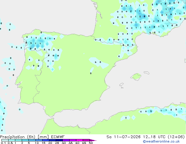This screenshot has height=144, width=186.
Task: Click the Menorca island outline
Action: 146,73
